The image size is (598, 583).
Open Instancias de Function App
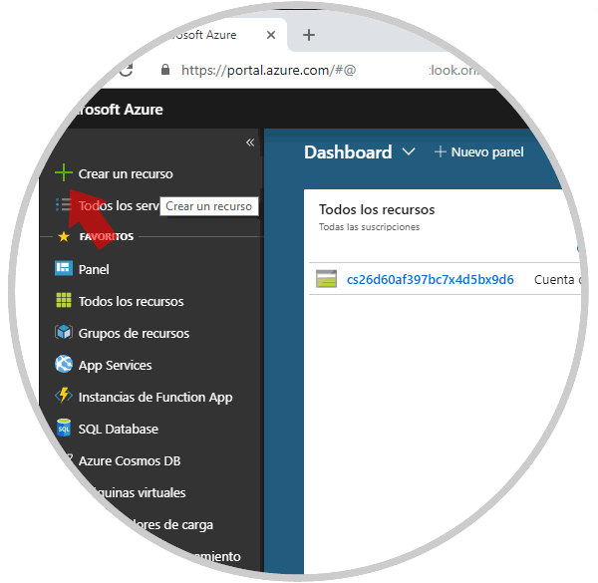(x=155, y=398)
